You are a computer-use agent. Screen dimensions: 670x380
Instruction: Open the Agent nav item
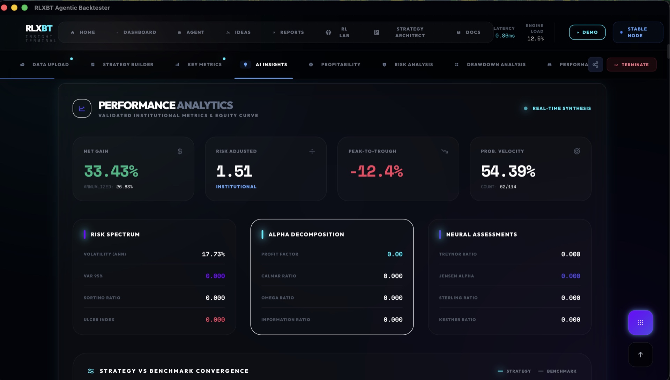tap(191, 32)
